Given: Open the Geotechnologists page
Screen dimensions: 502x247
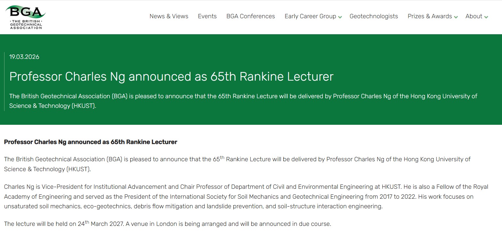Looking at the screenshot, I should click(374, 16).
